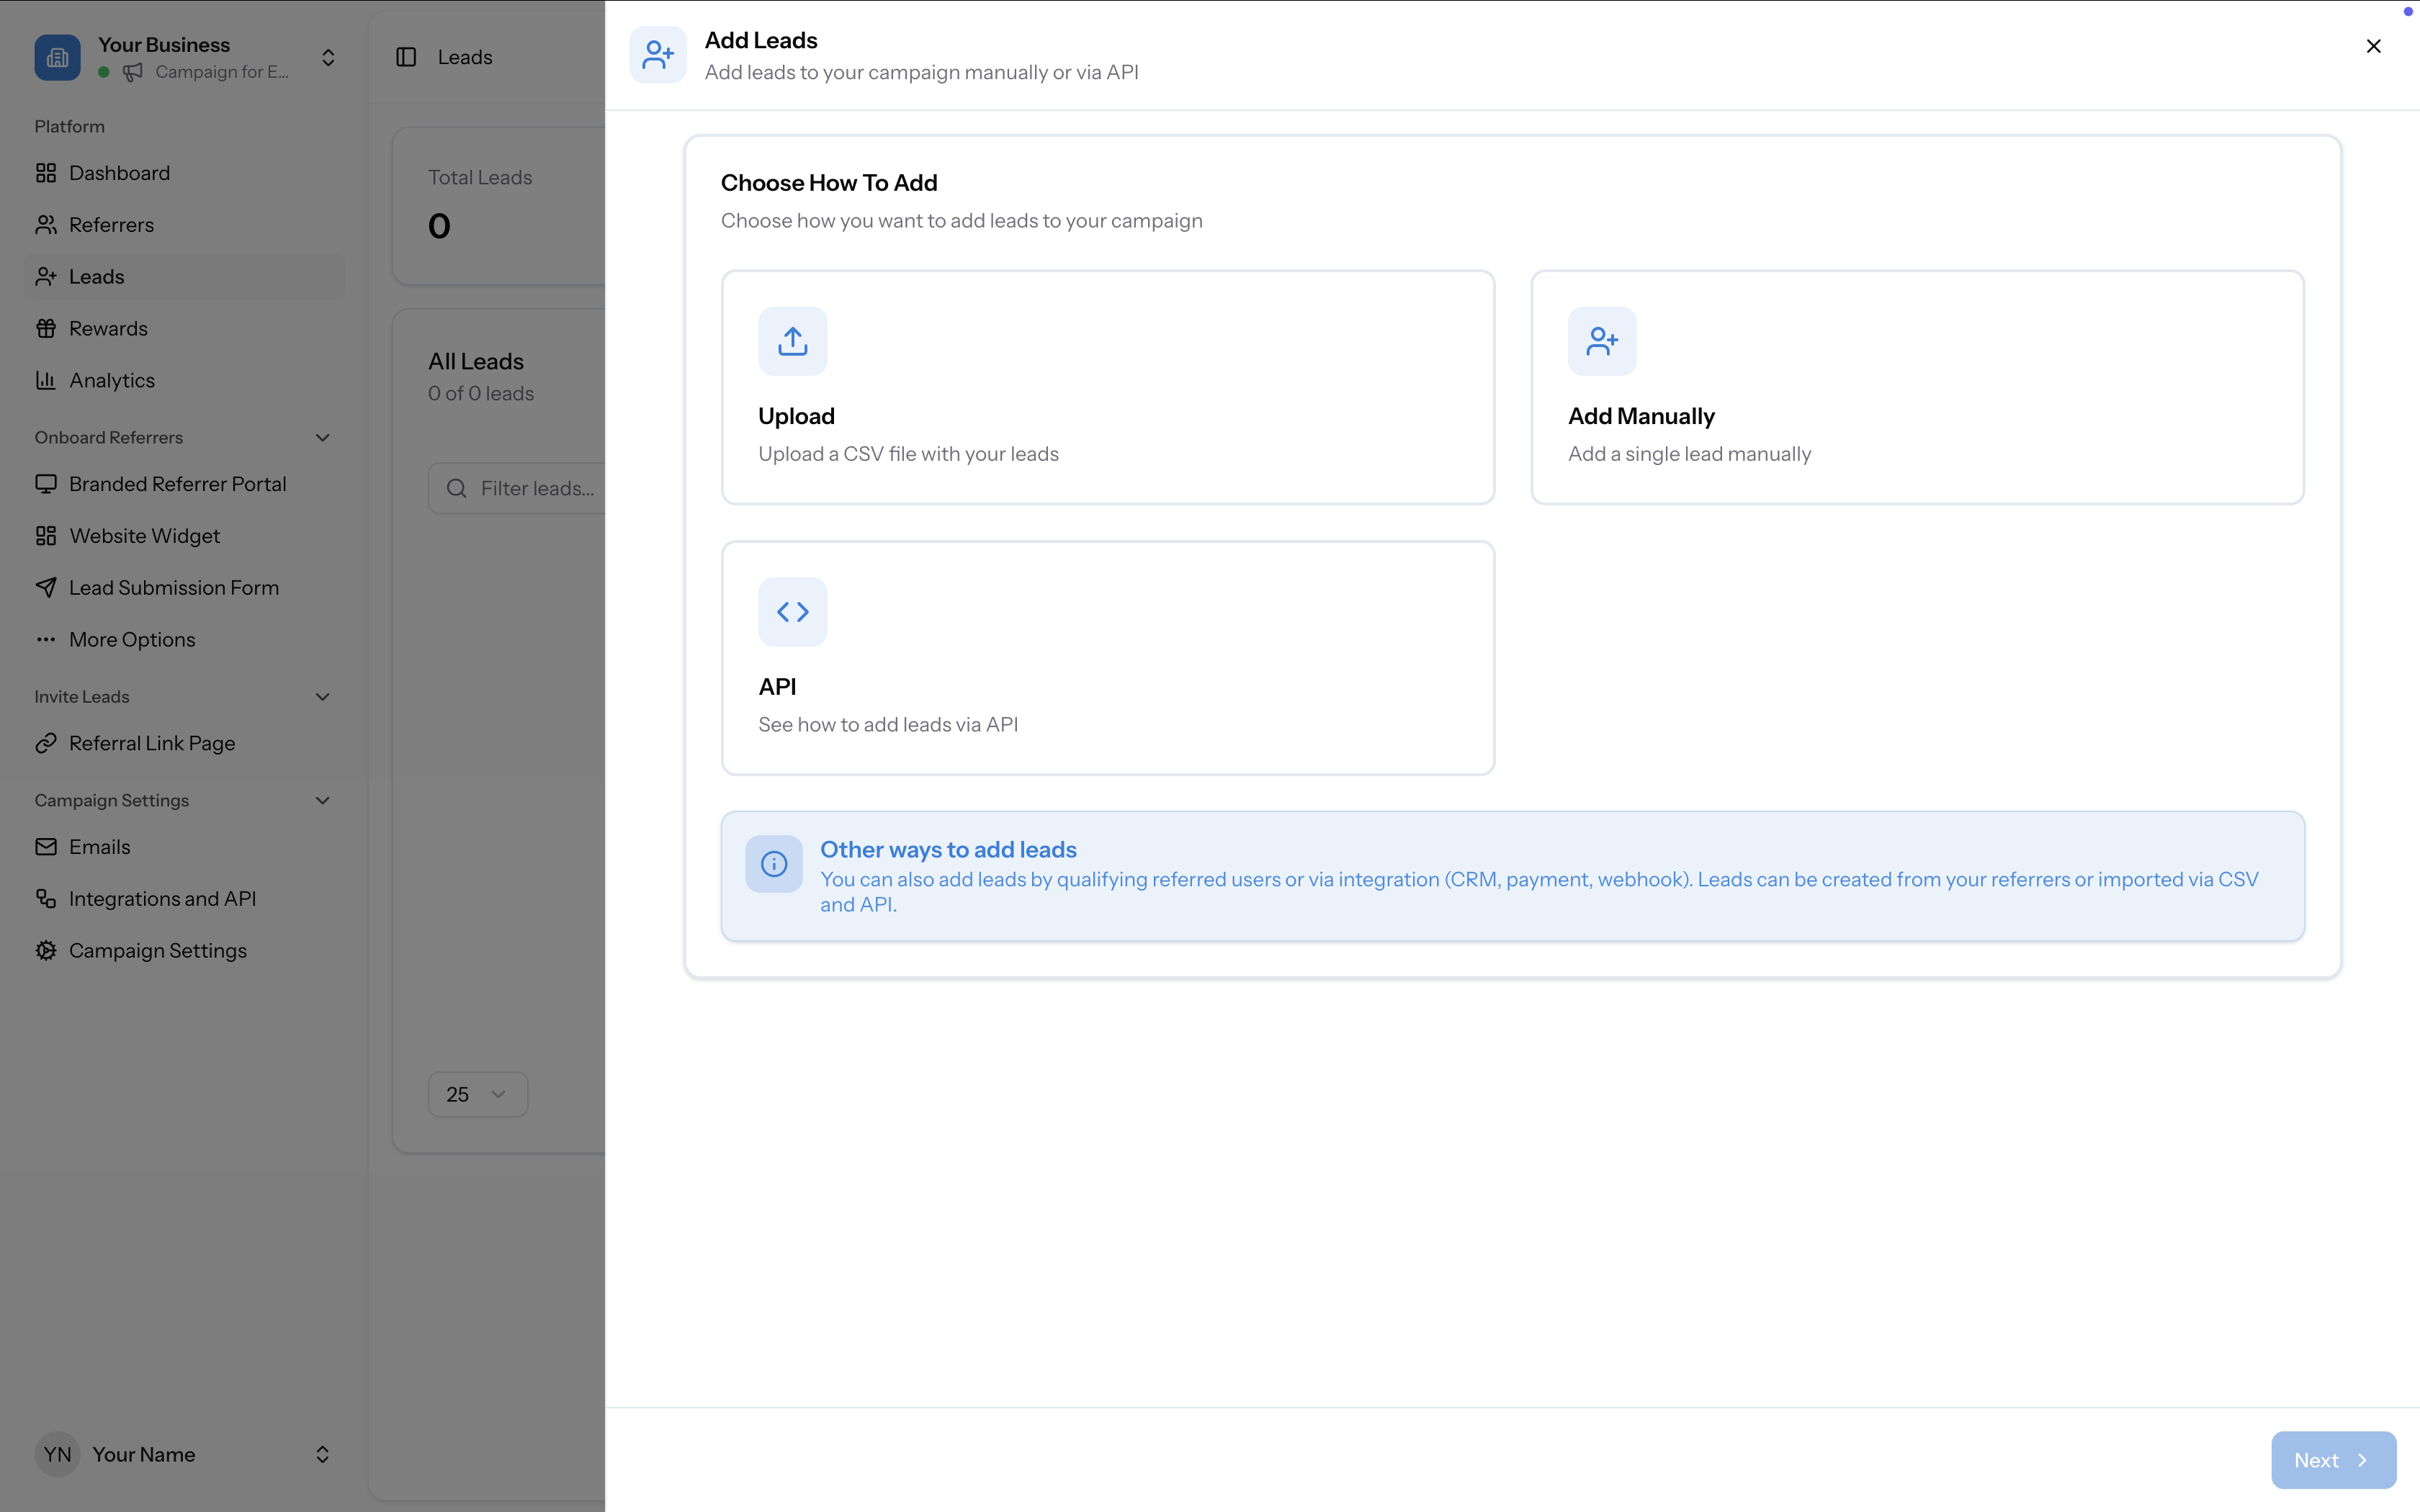The image size is (2420, 1512).
Task: Select the Lead Submission Form send icon
Action: [46, 587]
